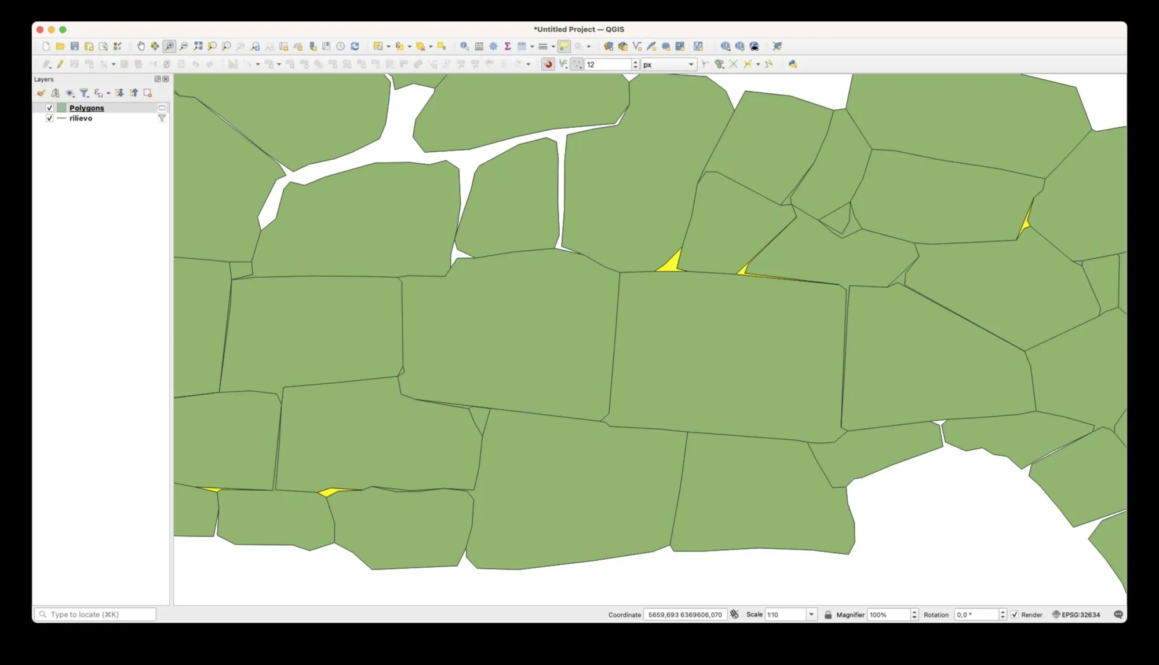The height and width of the screenshot is (665, 1159).
Task: Open the Identify Features tool
Action: click(464, 46)
